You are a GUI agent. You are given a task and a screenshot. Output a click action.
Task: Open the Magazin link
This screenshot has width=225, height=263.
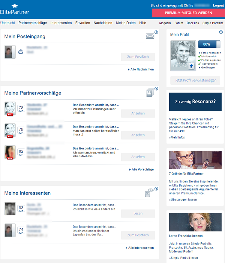[x=165, y=23]
